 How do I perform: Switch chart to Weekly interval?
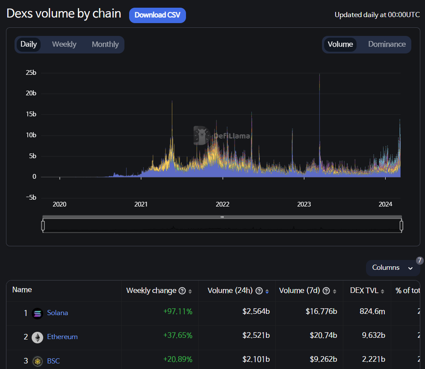[x=64, y=44]
